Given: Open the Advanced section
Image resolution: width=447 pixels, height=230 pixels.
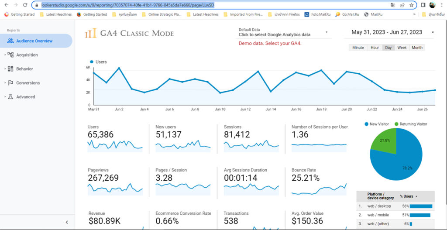Looking at the screenshot, I should coord(25,96).
